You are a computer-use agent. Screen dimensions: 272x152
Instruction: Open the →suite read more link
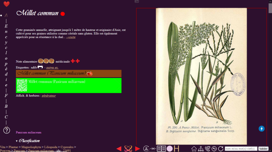point(71,37)
